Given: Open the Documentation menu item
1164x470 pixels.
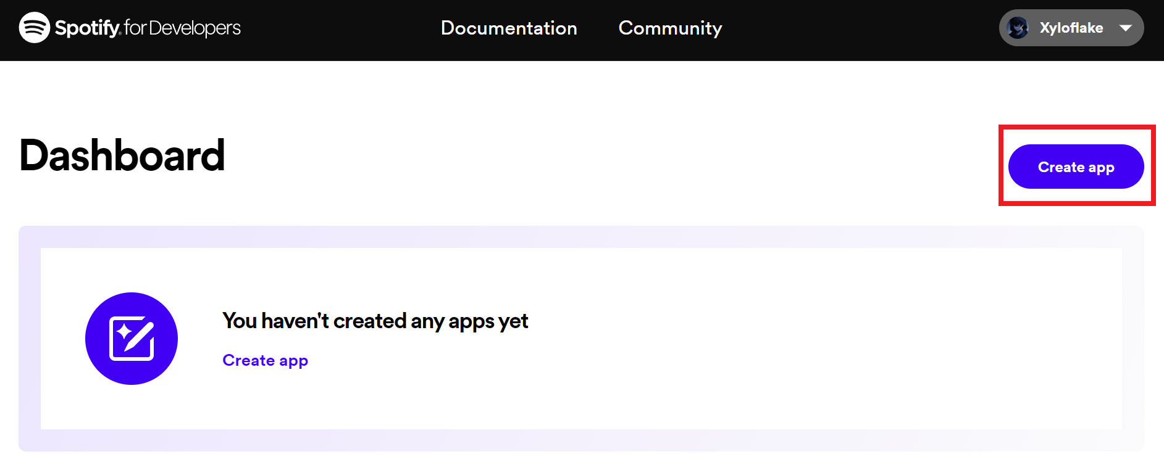Looking at the screenshot, I should click(509, 28).
